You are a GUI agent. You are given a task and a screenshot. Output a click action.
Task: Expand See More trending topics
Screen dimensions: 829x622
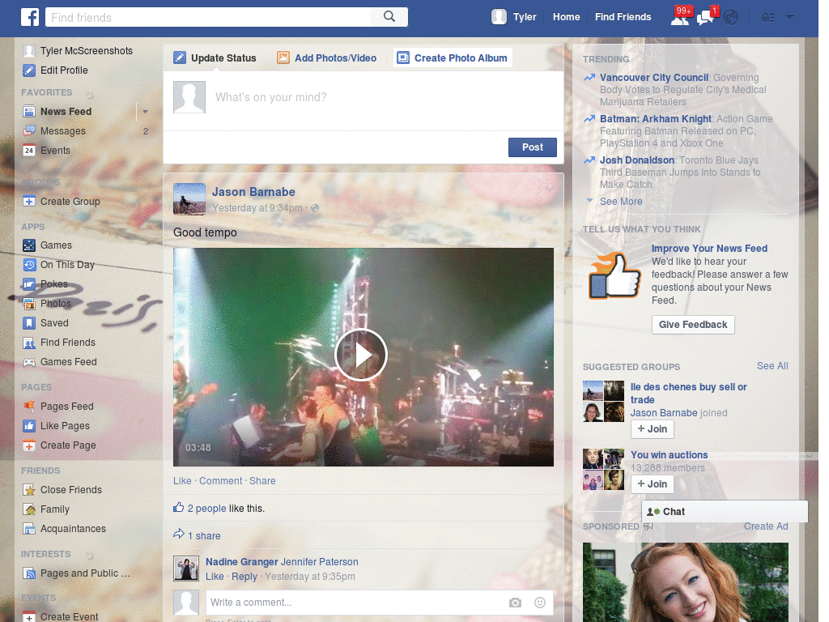pos(620,202)
